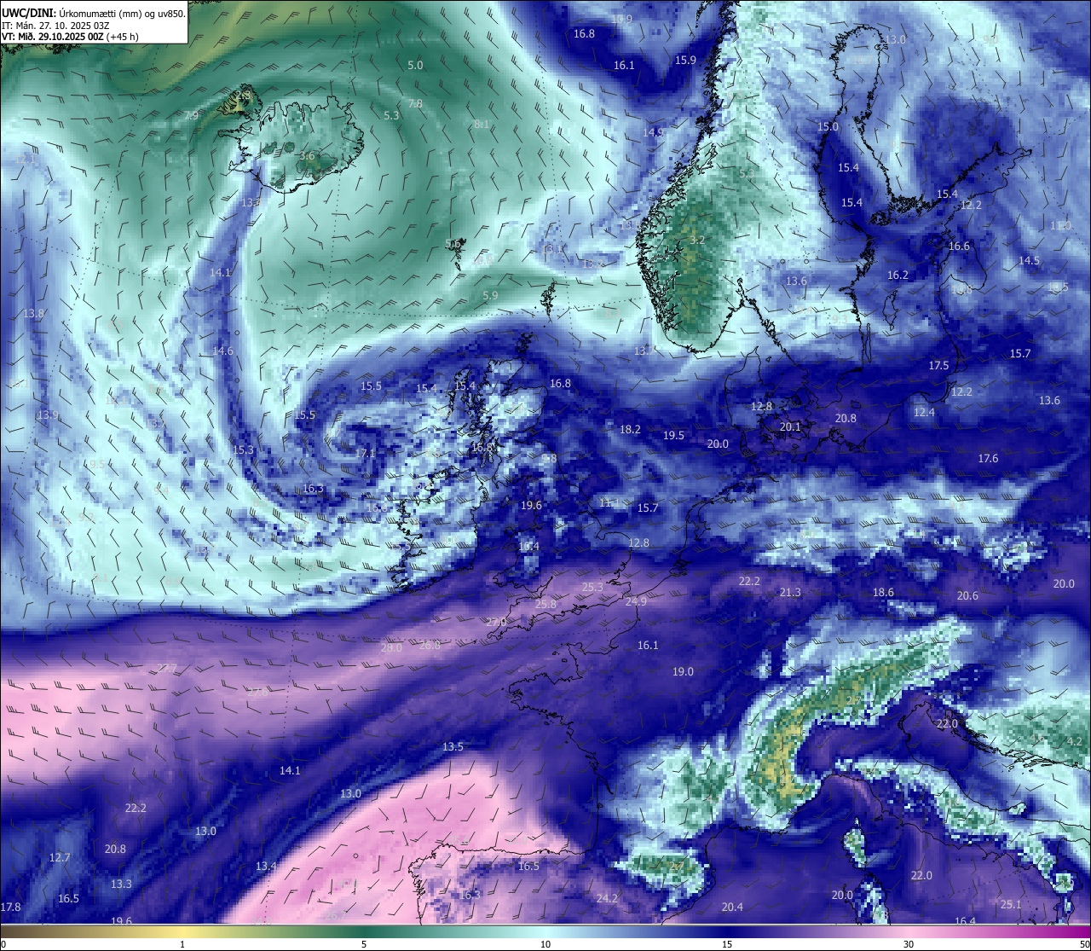The height and width of the screenshot is (951, 1091).
Task: Click the 12.7 map value
Action: click(60, 857)
